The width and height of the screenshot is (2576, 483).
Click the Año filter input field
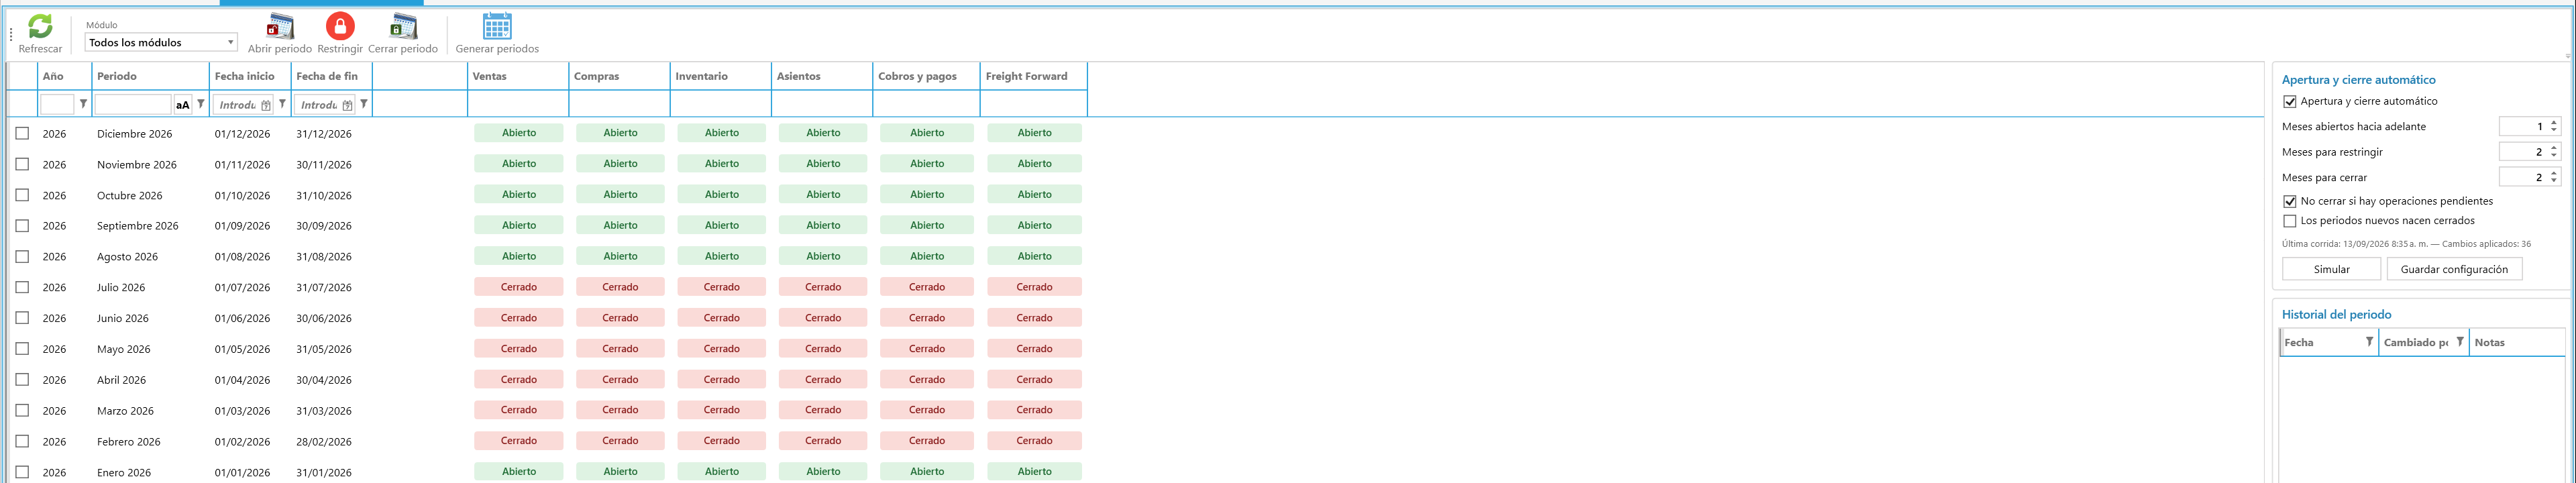pyautogui.click(x=57, y=104)
